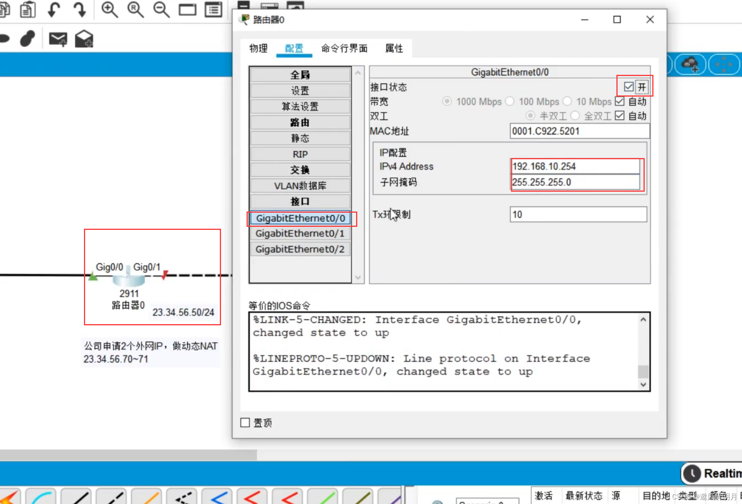
Task: Select the 半双工 half duplex radio button
Action: click(x=530, y=115)
